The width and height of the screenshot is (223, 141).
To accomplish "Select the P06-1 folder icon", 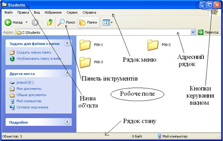I will click(85, 45).
